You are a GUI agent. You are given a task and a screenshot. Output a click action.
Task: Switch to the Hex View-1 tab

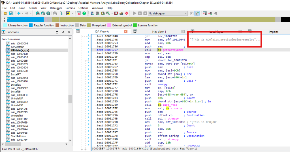[159, 32]
